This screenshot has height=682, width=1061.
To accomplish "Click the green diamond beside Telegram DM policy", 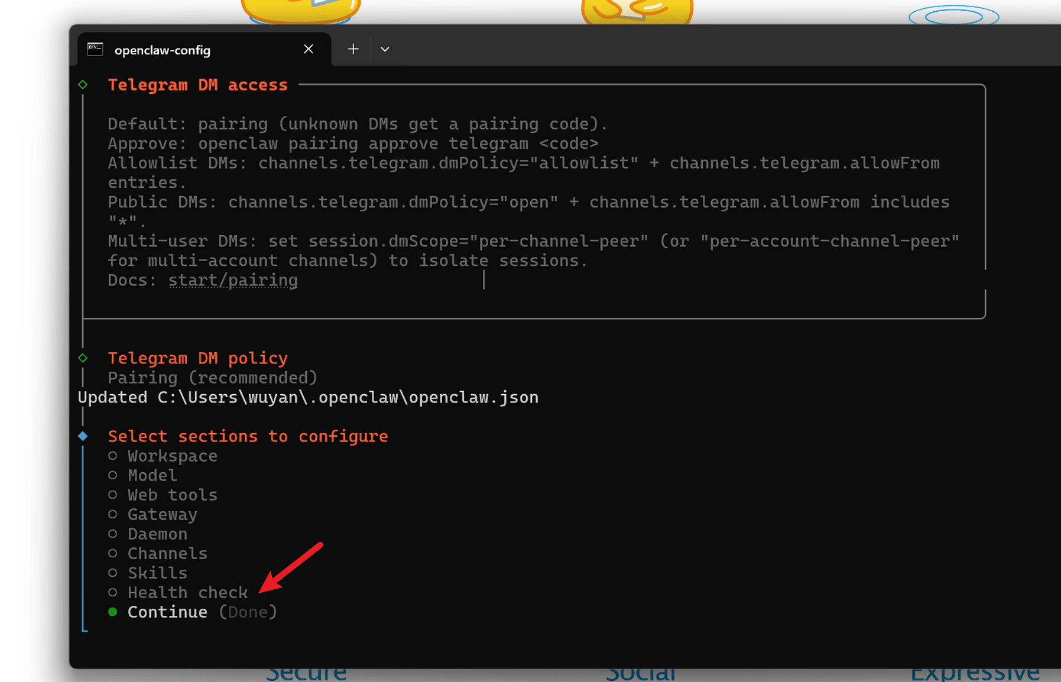I will (83, 358).
